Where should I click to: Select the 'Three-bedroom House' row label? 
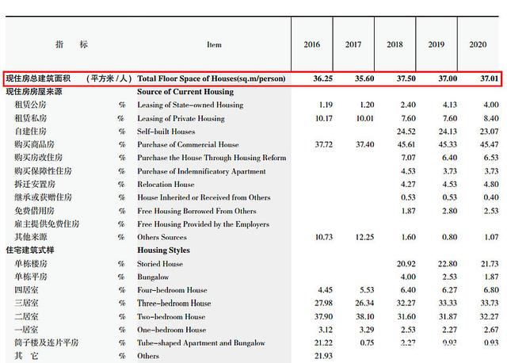point(174,304)
